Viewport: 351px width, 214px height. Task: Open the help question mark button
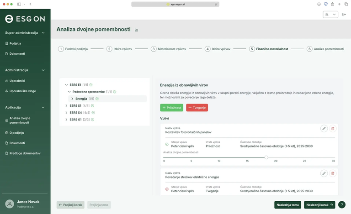pos(342,204)
